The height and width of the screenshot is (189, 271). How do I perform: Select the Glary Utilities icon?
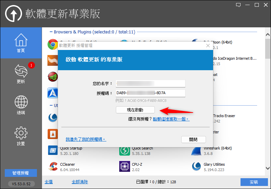(196, 166)
